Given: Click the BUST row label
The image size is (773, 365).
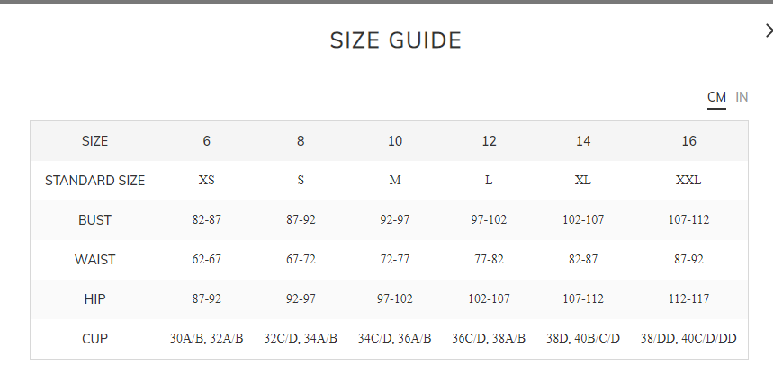Looking at the screenshot, I should 94,220.
